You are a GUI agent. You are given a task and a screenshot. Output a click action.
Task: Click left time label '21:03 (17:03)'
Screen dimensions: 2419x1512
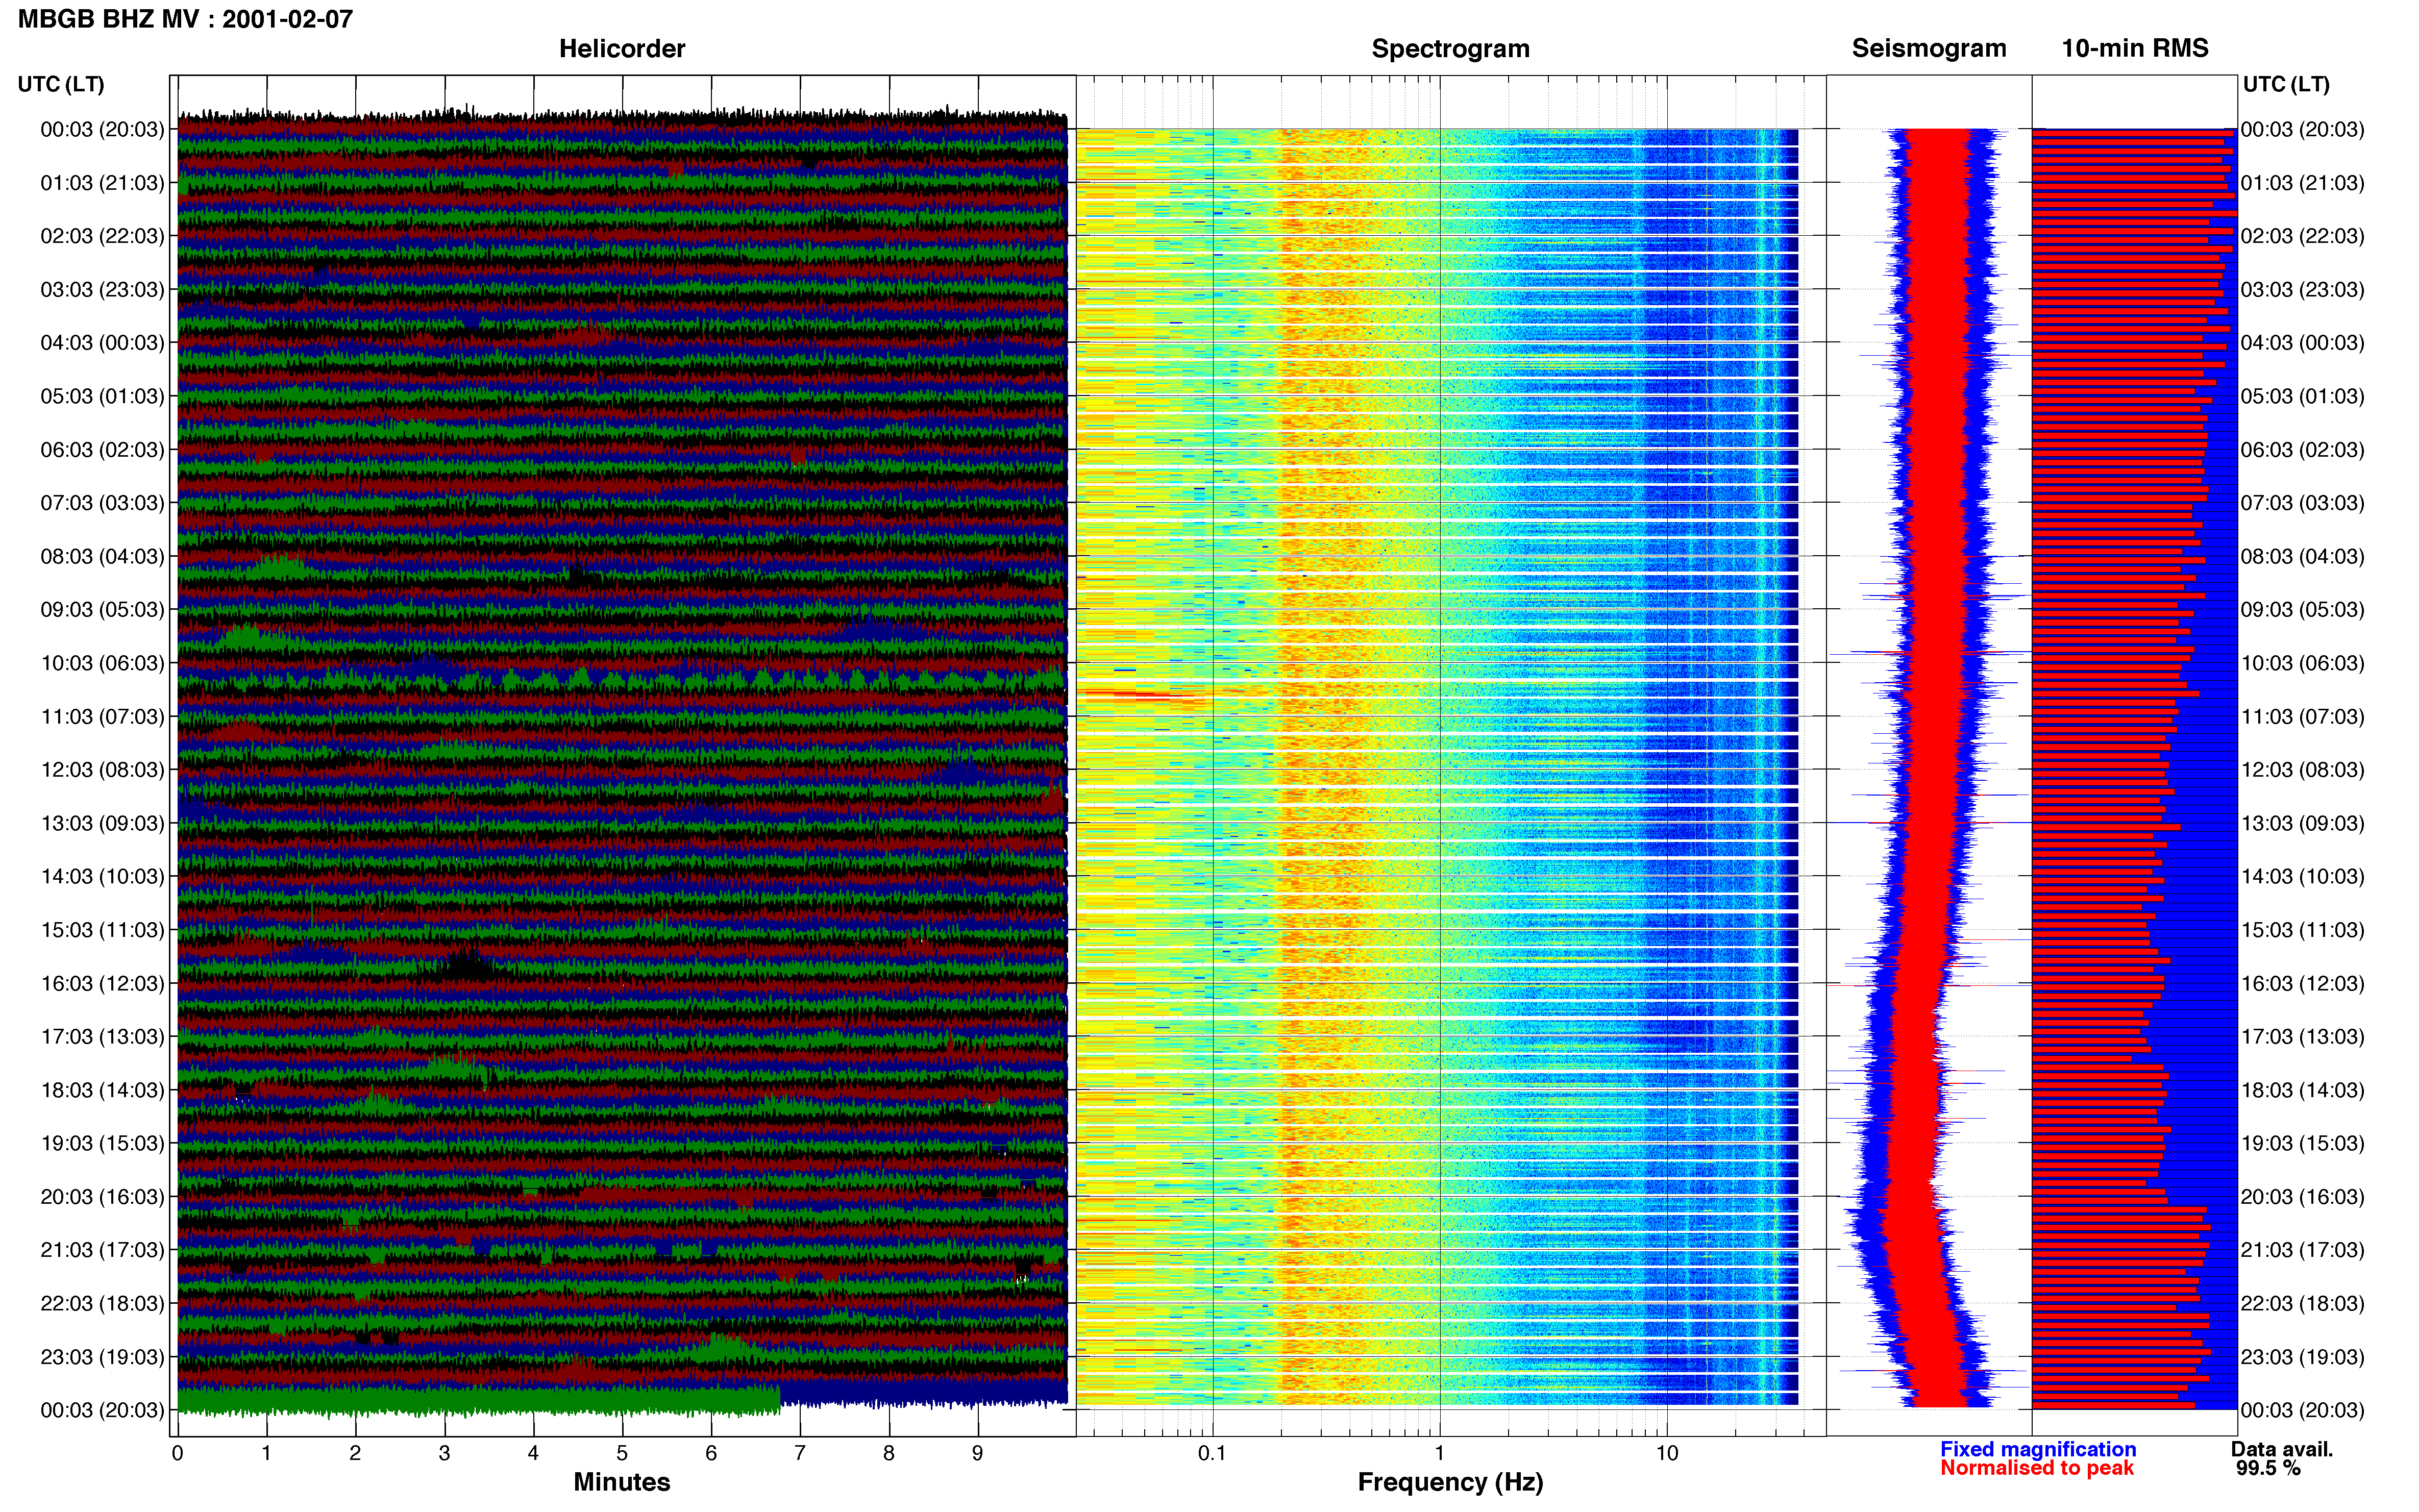[102, 1250]
